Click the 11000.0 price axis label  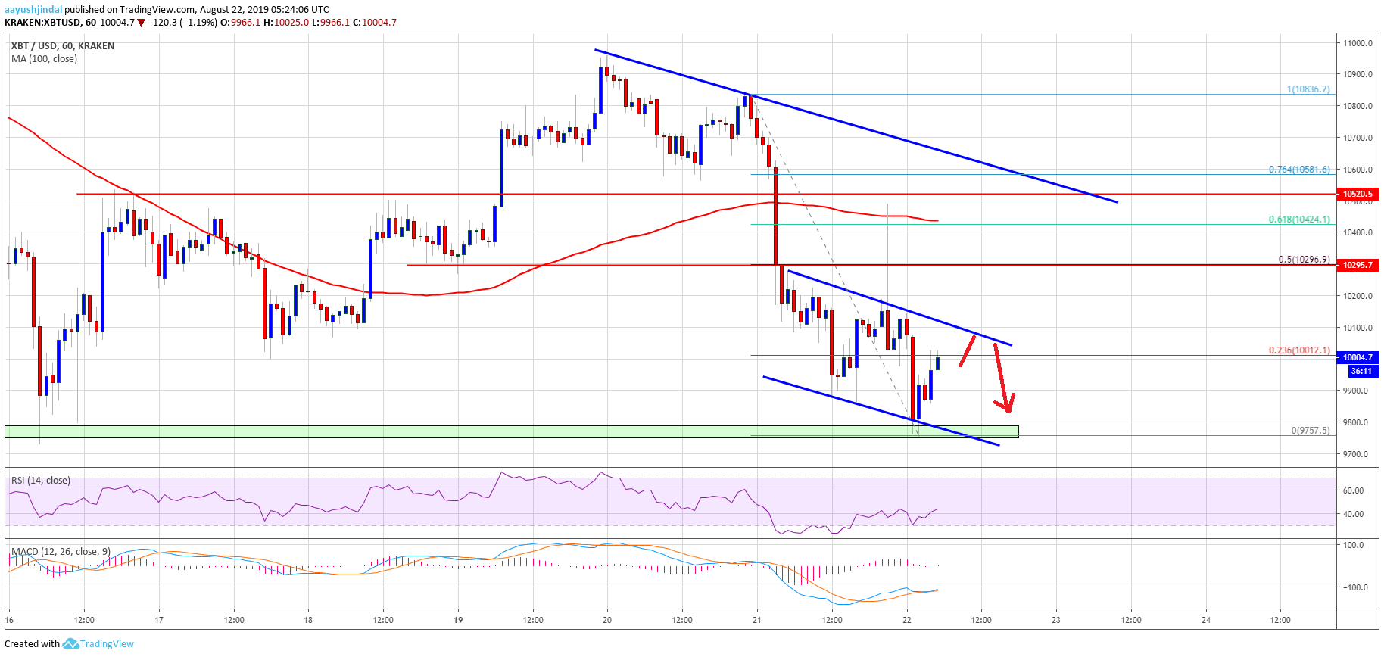pyautogui.click(x=1358, y=43)
